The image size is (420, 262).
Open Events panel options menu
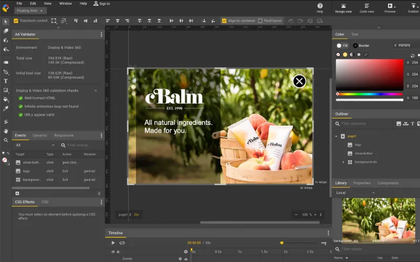tap(101, 135)
